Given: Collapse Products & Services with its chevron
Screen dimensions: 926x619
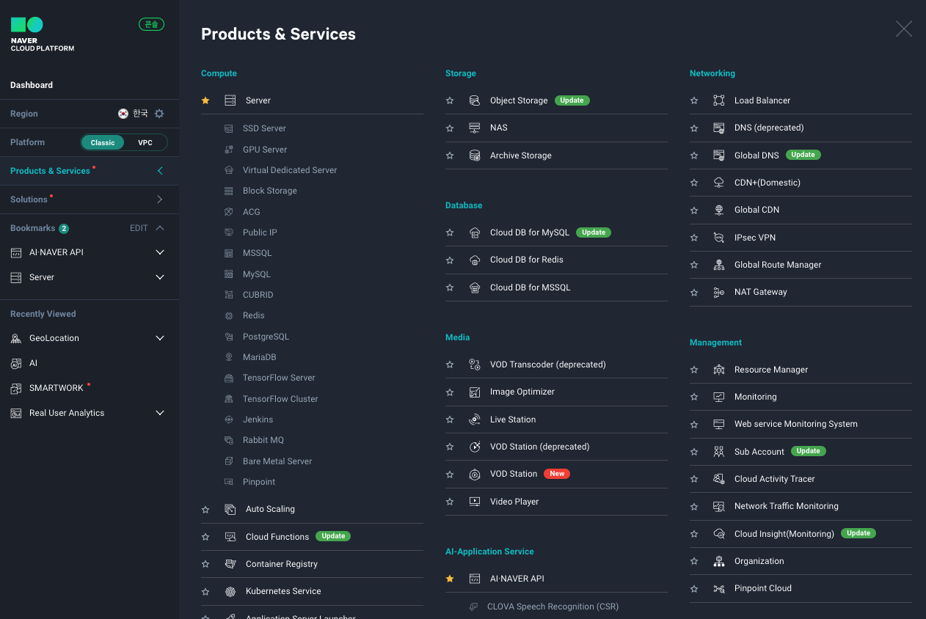Looking at the screenshot, I should click(160, 171).
